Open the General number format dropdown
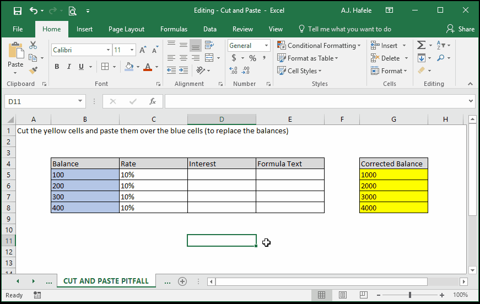 (x=266, y=46)
